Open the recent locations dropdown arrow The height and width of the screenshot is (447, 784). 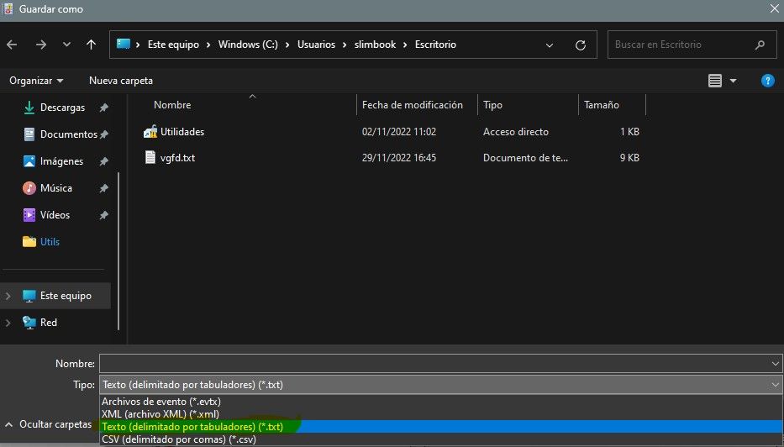66,45
